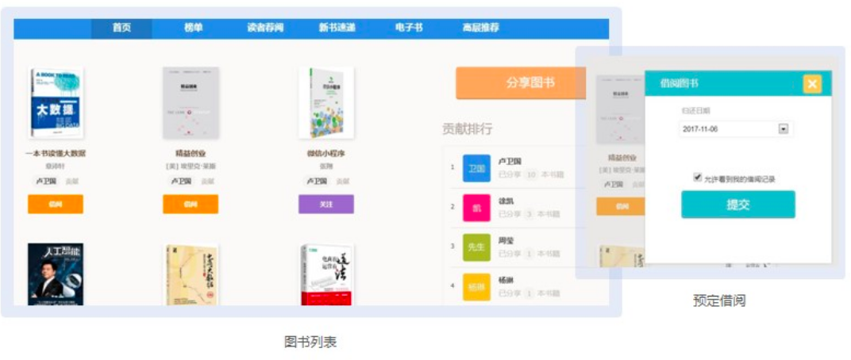Select the 读者荐阅 tab

[x=265, y=29]
